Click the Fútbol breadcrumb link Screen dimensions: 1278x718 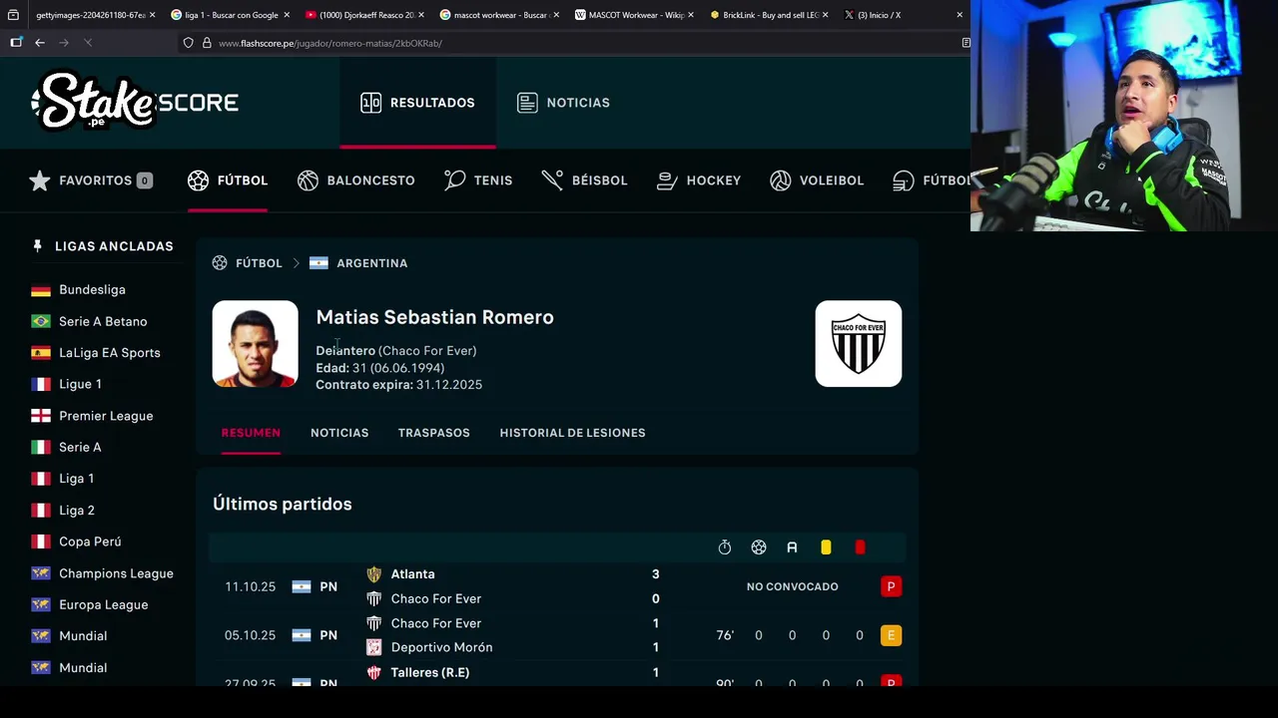(x=259, y=263)
